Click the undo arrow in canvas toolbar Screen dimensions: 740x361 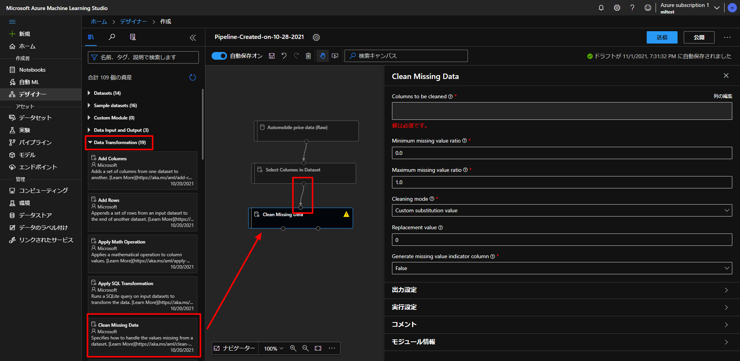284,56
